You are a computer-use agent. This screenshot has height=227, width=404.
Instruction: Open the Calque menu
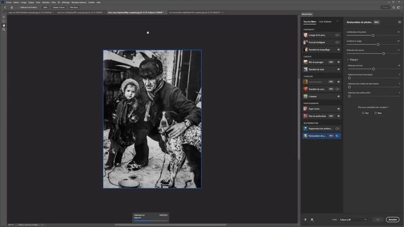pyautogui.click(x=31, y=3)
